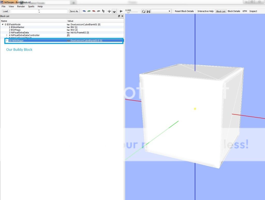Screen dimensions: 265x200
Task: Float the Block List panel
Action: click(119, 16)
